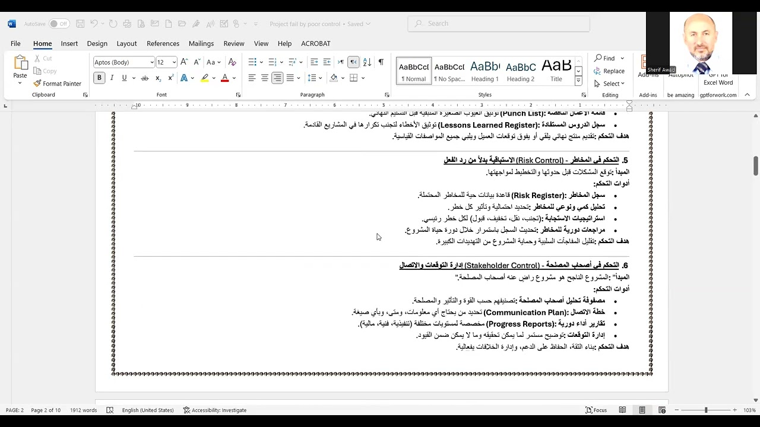Set left-to-right text direction
760x427 pixels.
(341, 62)
